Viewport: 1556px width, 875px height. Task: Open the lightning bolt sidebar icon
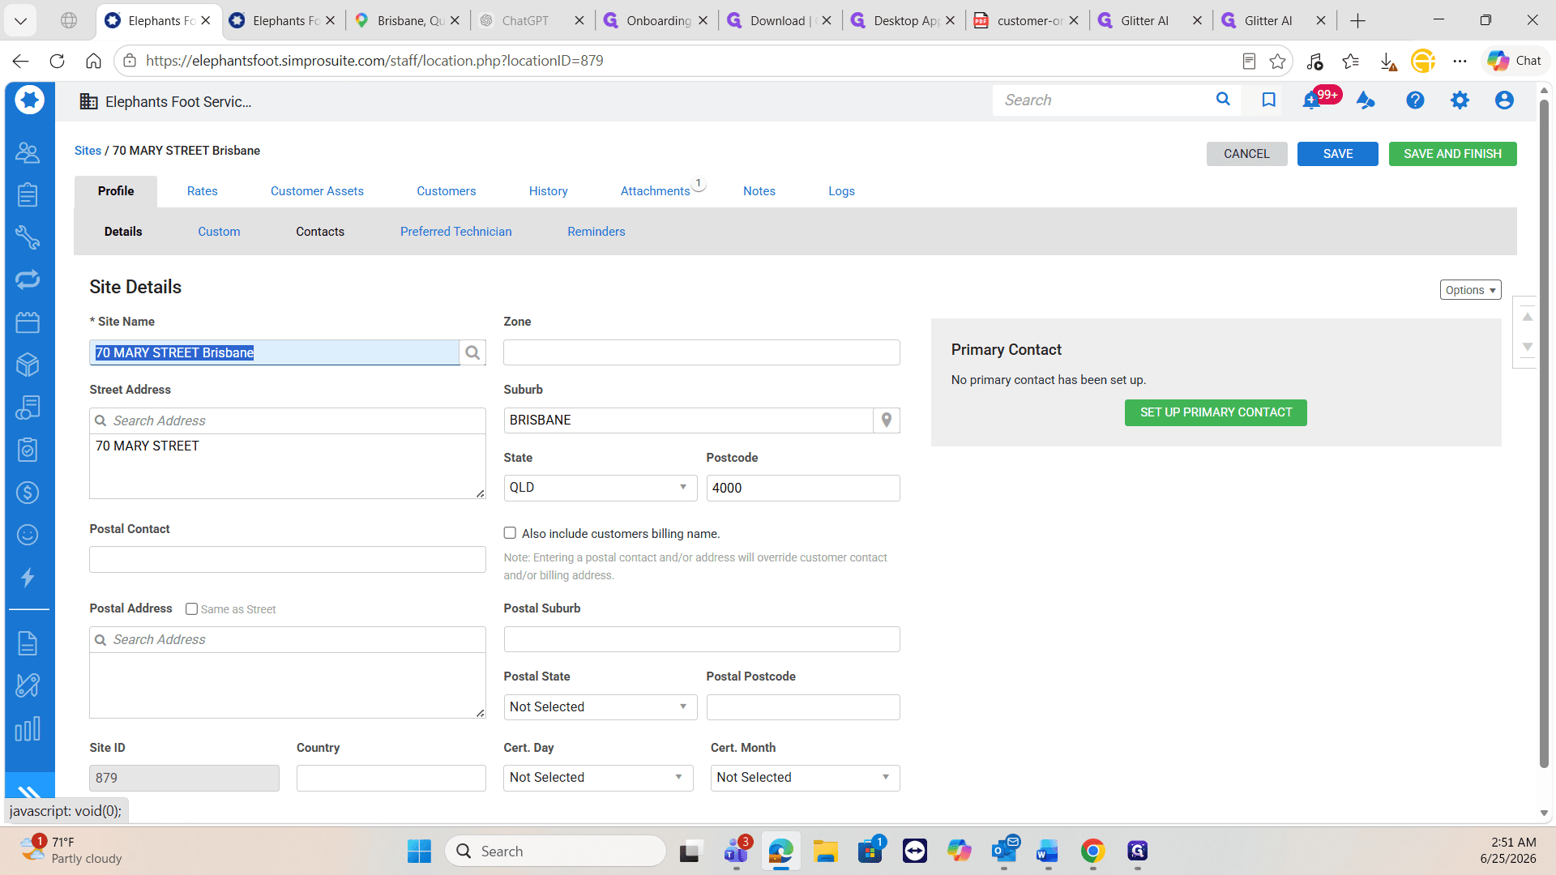coord(28,577)
